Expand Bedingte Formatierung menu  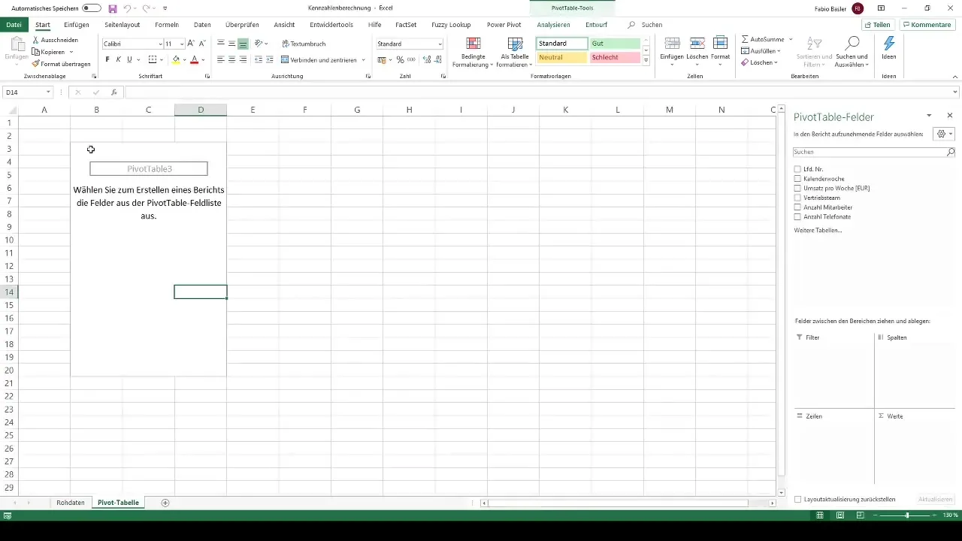pyautogui.click(x=473, y=52)
